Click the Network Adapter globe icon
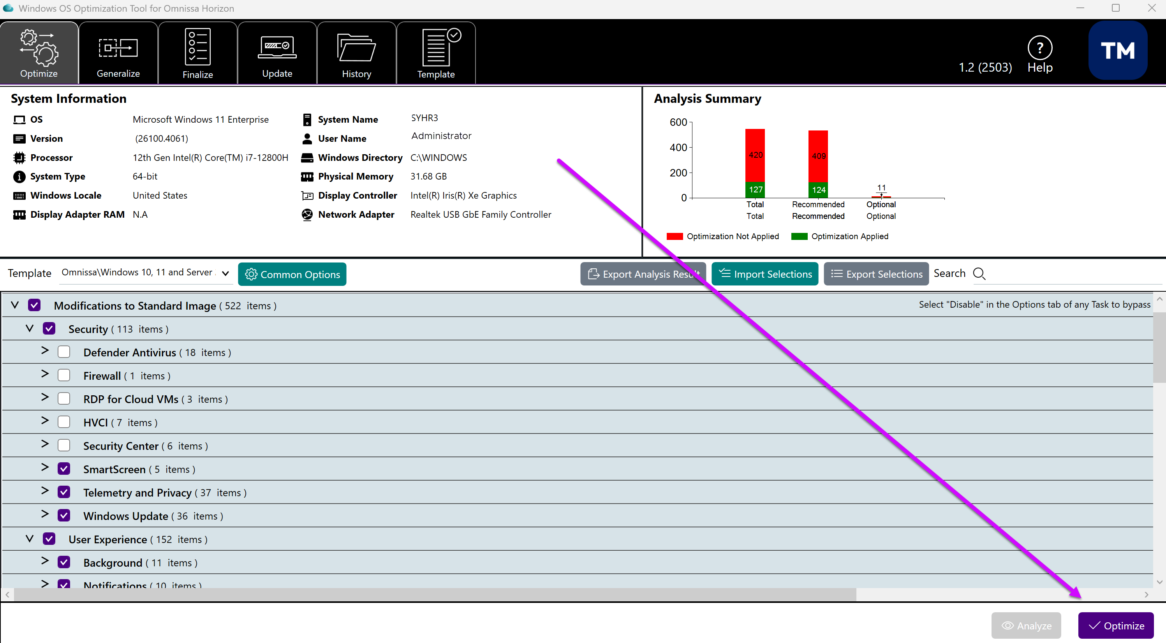Screen dimensions: 1166x643 (307, 215)
